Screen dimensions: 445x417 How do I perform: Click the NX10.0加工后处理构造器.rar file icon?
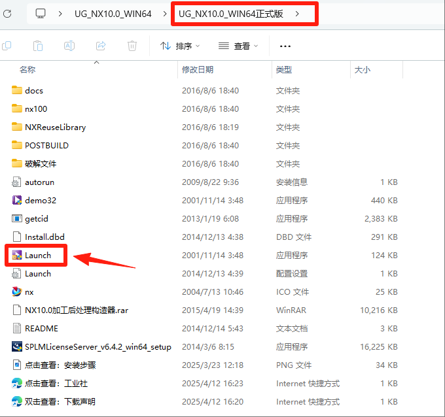17,310
